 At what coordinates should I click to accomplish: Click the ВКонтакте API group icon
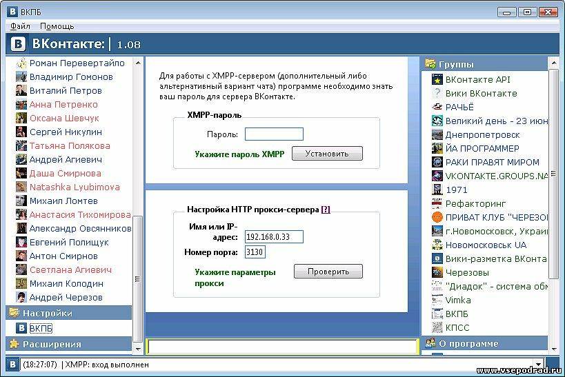[x=437, y=79]
